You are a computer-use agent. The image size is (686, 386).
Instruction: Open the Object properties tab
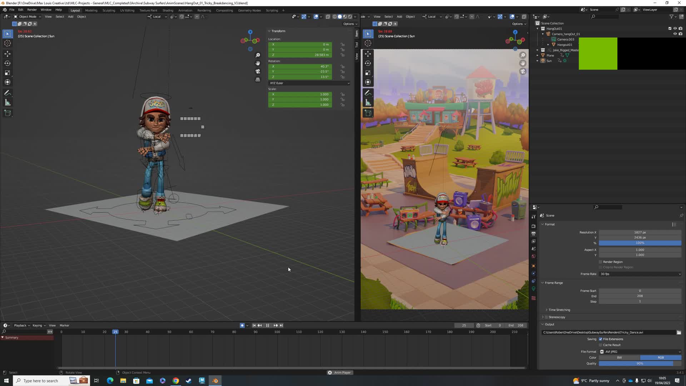click(x=533, y=266)
